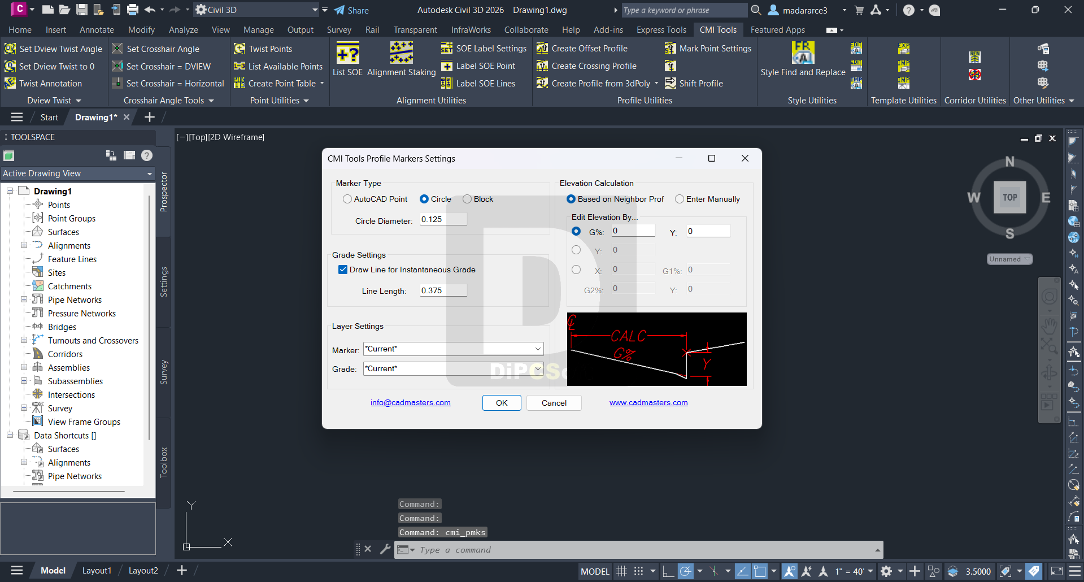Click the Set Crosshair = Horizontal icon

(117, 84)
